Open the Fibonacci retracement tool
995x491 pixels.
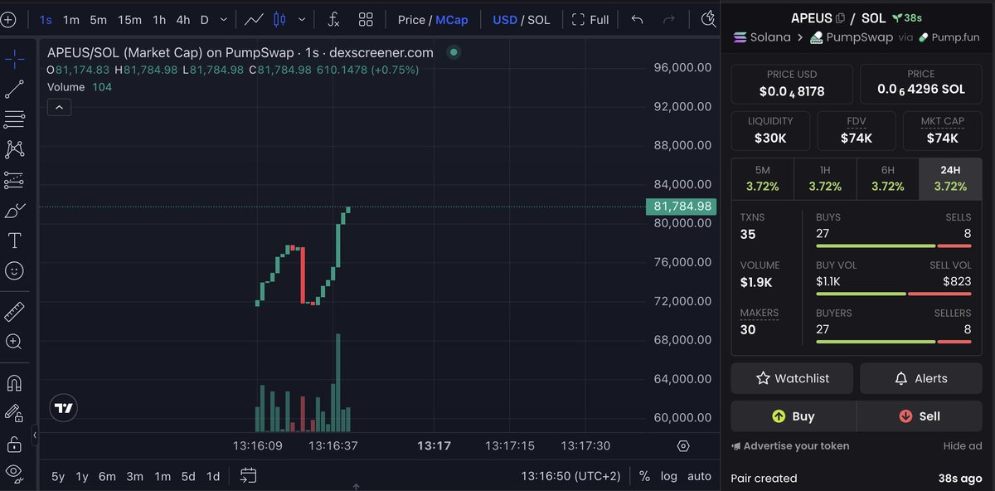pyautogui.click(x=14, y=119)
